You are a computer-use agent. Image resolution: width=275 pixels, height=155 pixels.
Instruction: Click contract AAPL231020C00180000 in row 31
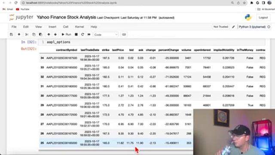click(x=62, y=86)
